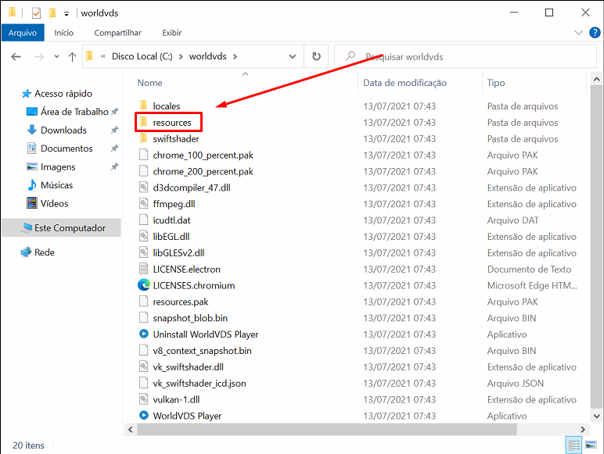The image size is (604, 454).
Task: Click the horizontal scrollbar thumb
Action: [x=327, y=429]
